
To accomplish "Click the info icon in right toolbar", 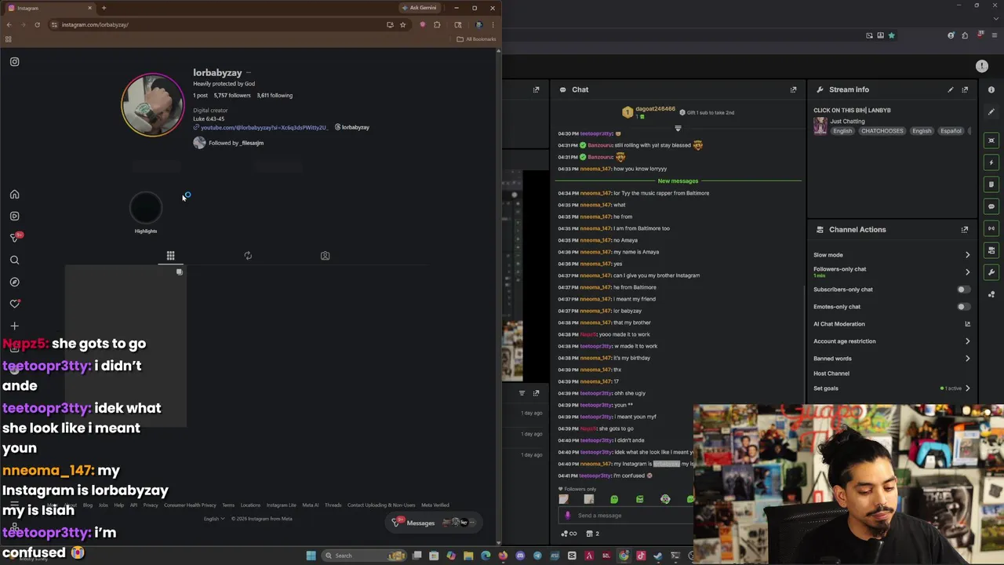I will pyautogui.click(x=991, y=90).
